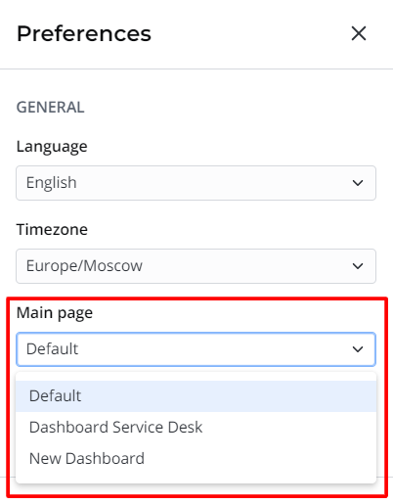
Task: Click the Language field label
Action: tap(52, 147)
